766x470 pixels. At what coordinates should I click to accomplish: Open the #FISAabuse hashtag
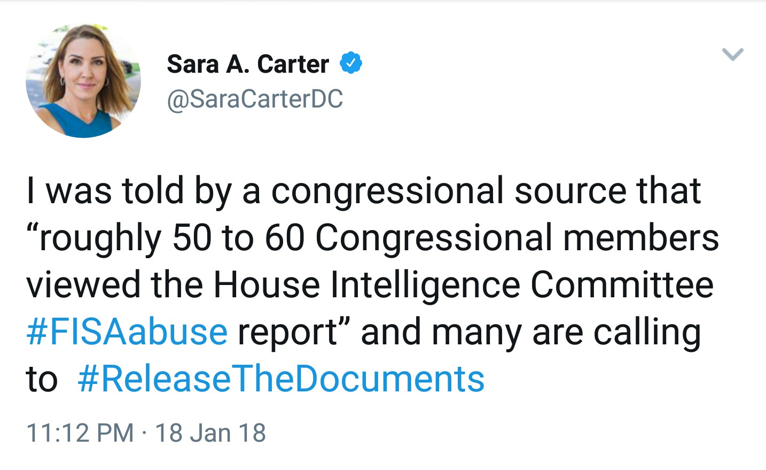pos(127,332)
